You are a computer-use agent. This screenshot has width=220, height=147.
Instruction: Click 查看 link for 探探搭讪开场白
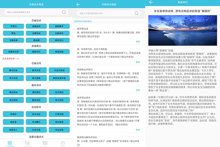(x=138, y=90)
